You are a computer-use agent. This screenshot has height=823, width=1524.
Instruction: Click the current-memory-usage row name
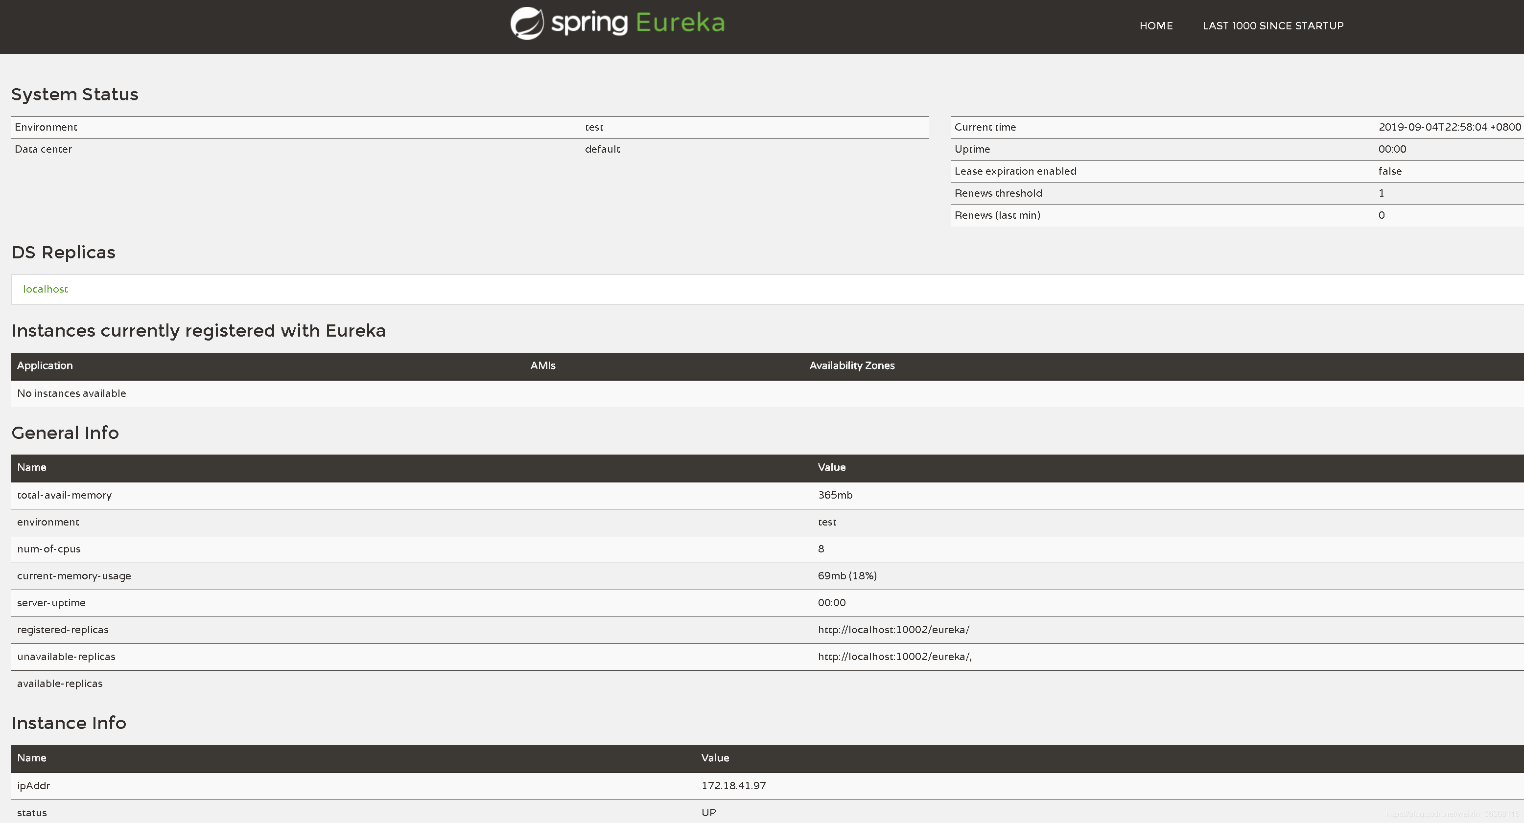click(x=74, y=576)
